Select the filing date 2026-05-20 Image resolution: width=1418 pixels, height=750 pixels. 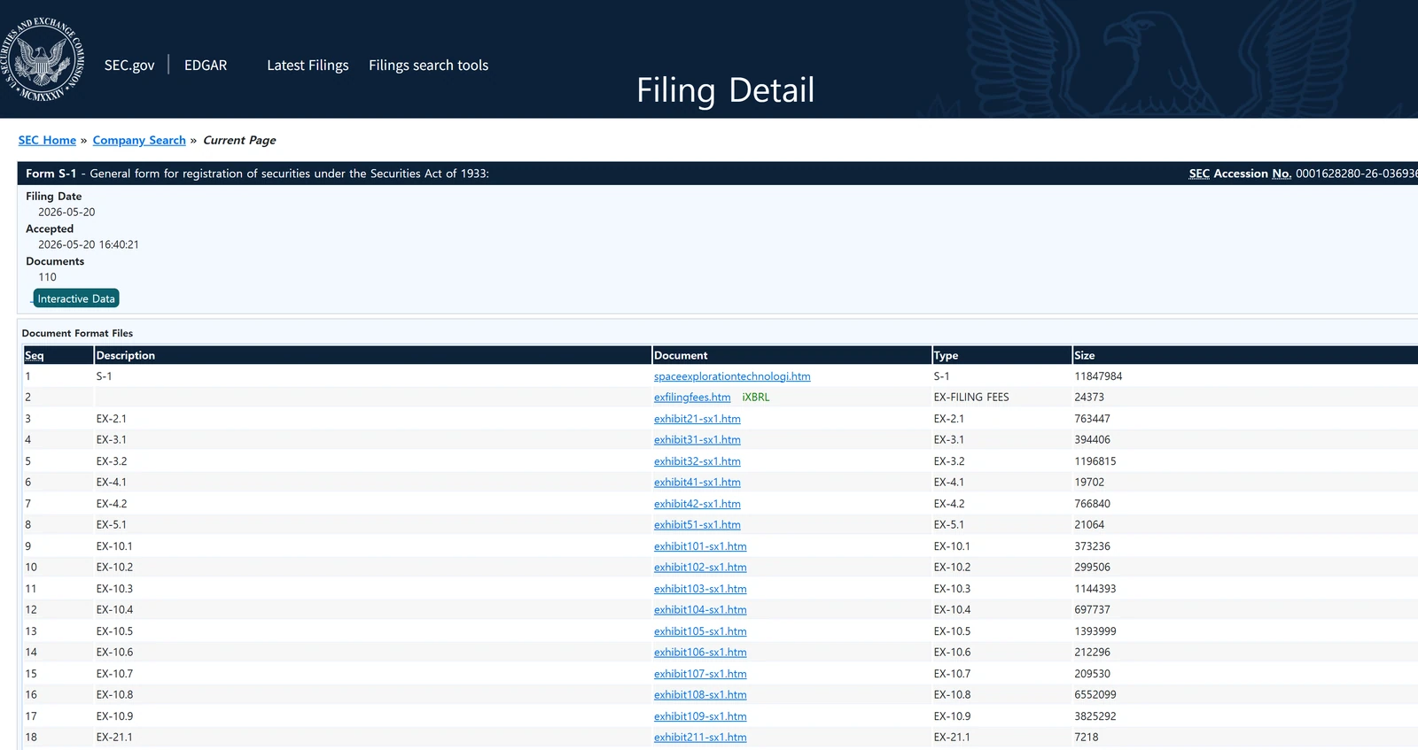click(66, 213)
